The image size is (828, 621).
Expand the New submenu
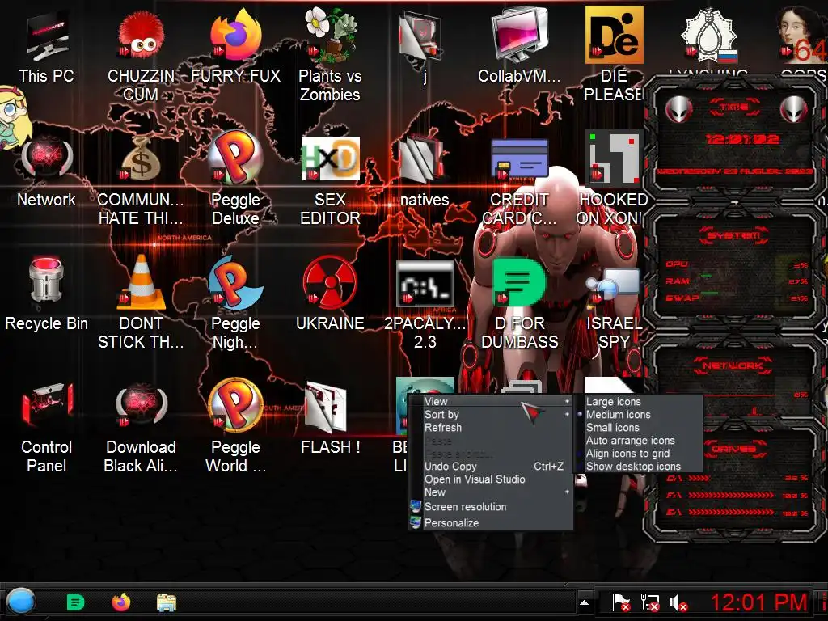491,492
